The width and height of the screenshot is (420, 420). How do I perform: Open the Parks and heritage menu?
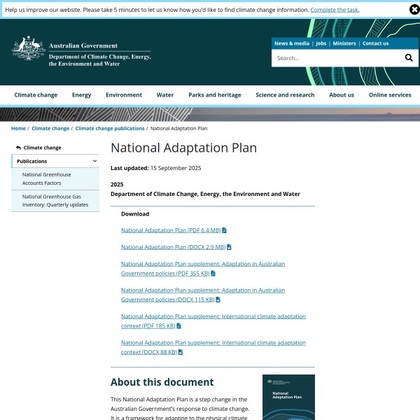coord(214,95)
